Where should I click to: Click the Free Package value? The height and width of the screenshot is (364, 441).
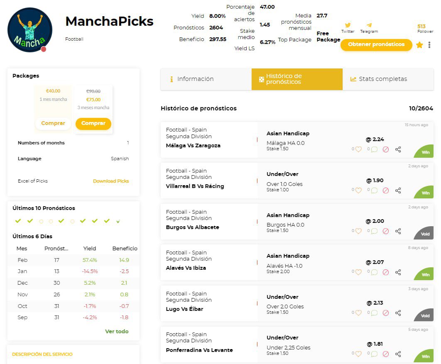328,37
